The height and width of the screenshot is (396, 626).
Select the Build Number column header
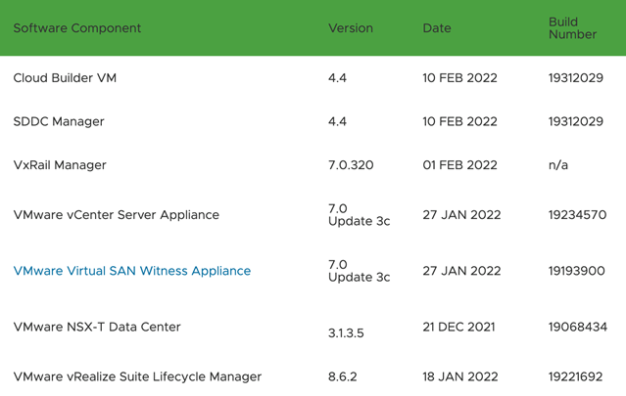pos(572,28)
